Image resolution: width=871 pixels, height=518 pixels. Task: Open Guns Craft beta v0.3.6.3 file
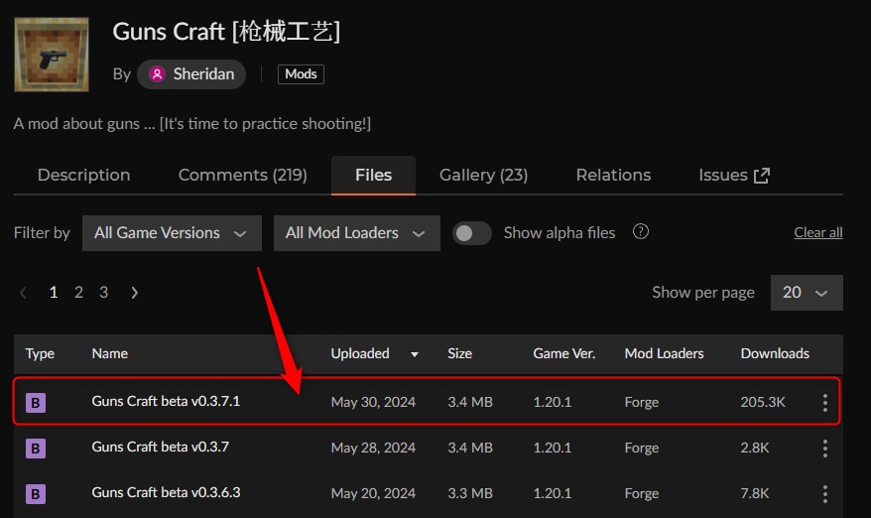166,492
